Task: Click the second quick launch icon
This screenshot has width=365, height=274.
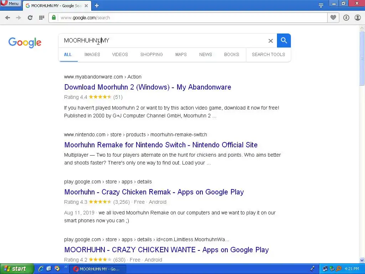Action: tap(49, 269)
